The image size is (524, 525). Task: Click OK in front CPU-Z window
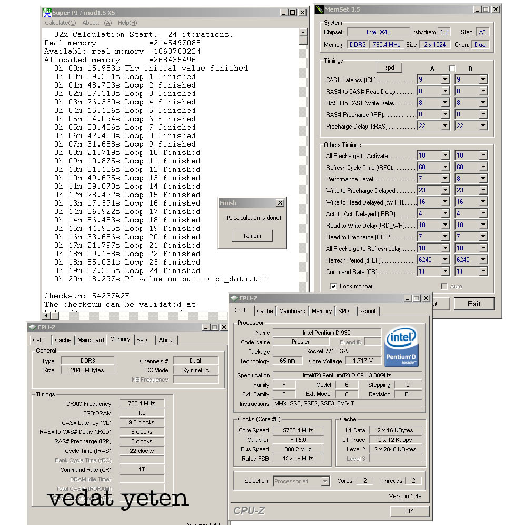point(410,511)
